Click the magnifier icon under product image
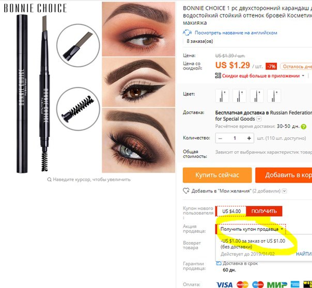Image resolution: width=312 pixels, height=288 pixels. click(x=49, y=180)
